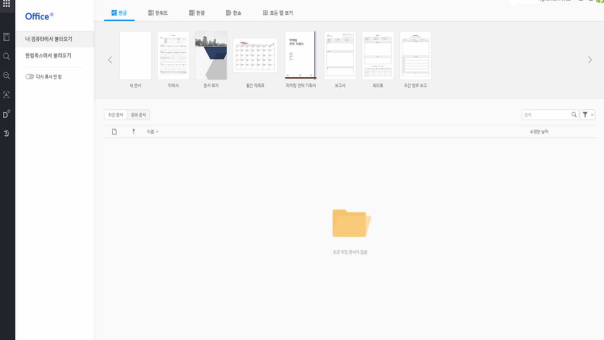
Task: Click the empty folder illustration
Action: tap(352, 223)
